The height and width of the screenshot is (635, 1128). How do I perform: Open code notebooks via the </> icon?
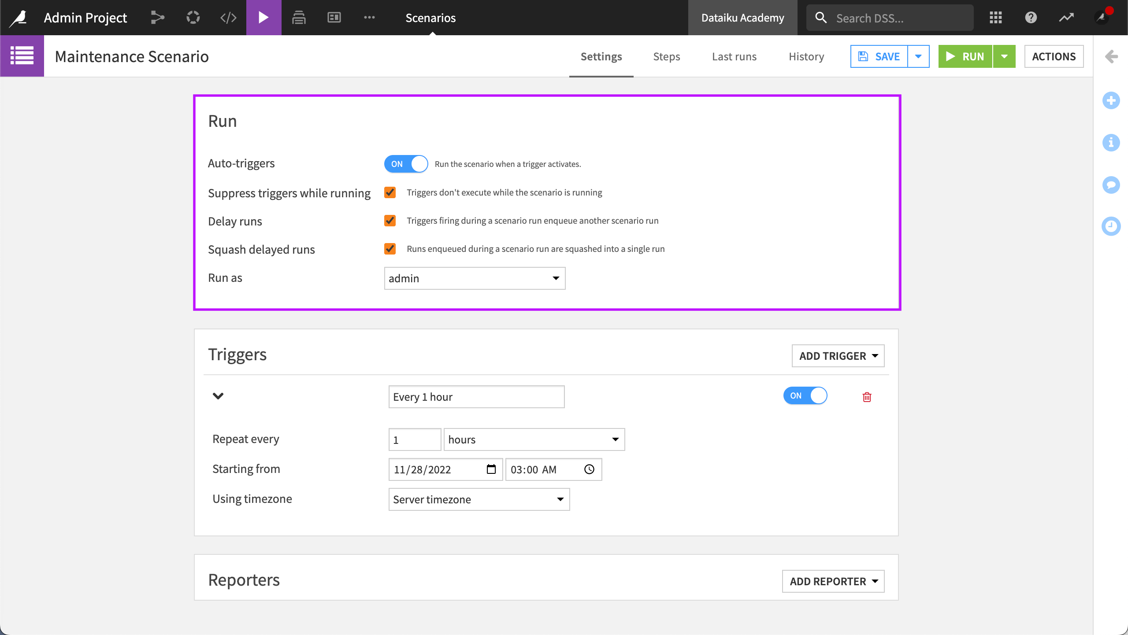(228, 18)
